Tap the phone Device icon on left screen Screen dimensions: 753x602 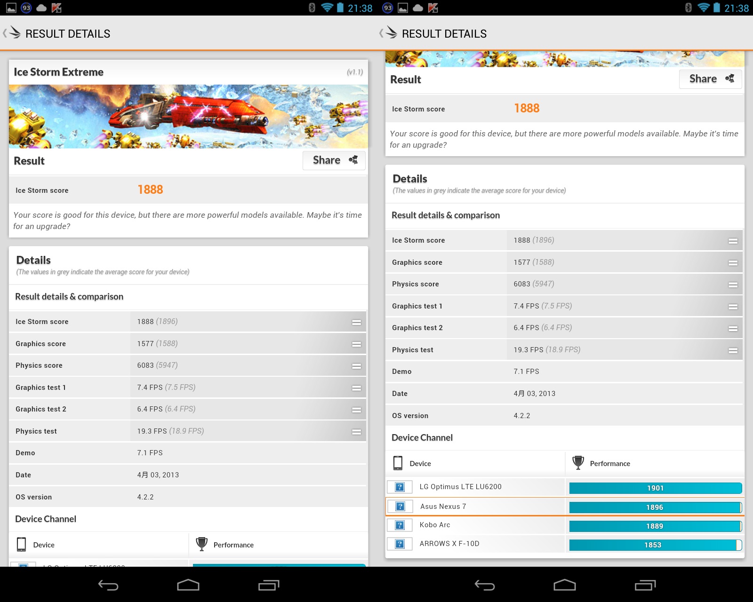tap(21, 544)
